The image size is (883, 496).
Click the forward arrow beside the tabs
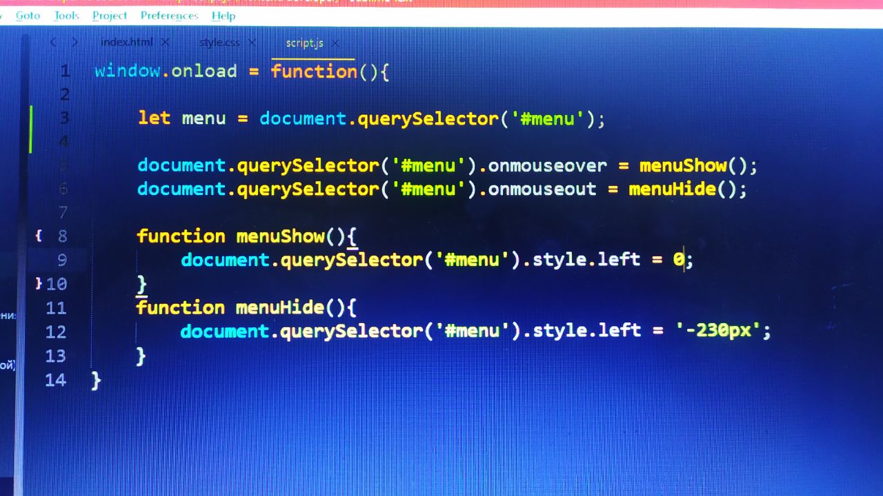[x=75, y=42]
